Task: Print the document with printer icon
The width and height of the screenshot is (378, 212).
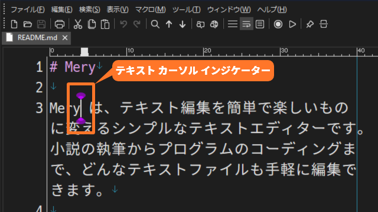Action: pos(60,24)
